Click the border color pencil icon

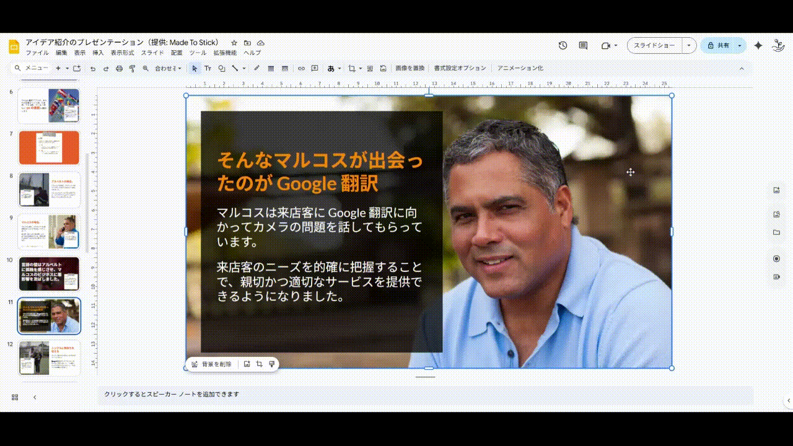pyautogui.click(x=256, y=68)
